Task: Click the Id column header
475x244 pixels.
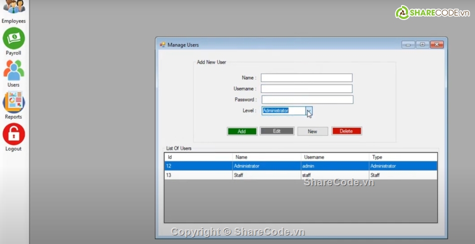Action: [x=198, y=157]
